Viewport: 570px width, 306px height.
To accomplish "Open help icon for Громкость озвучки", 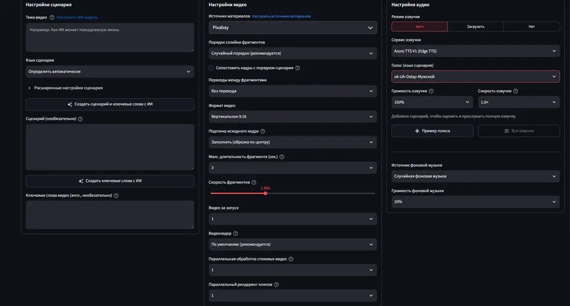I will (431, 91).
